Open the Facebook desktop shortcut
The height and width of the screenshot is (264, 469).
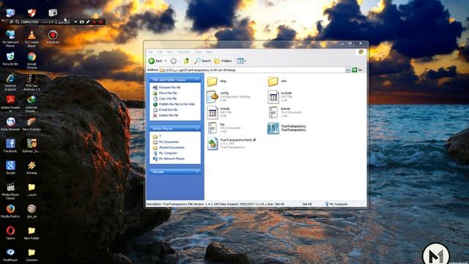(x=10, y=145)
